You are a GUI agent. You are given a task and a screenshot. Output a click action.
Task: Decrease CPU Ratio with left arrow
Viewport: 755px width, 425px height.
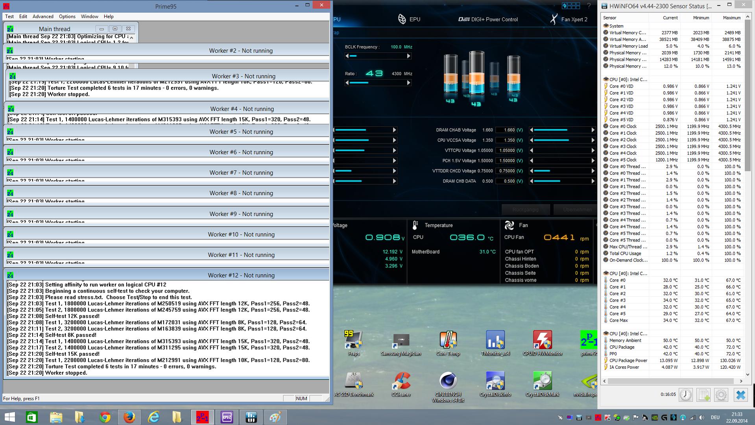click(x=347, y=83)
